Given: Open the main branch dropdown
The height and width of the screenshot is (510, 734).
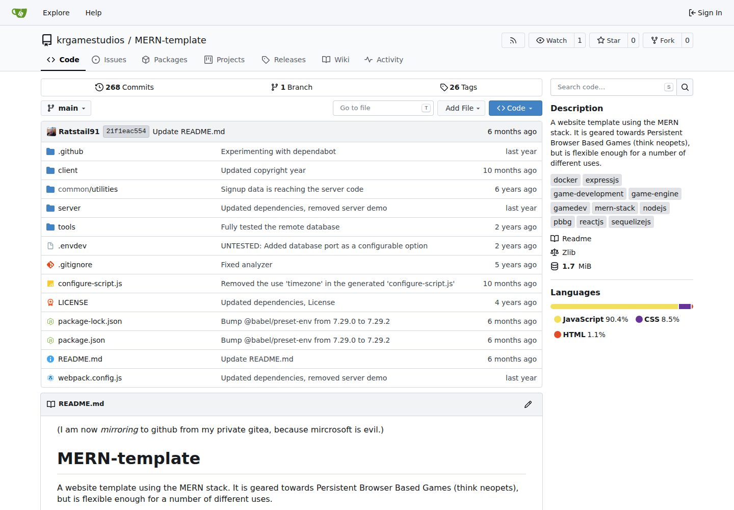Looking at the screenshot, I should (66, 108).
